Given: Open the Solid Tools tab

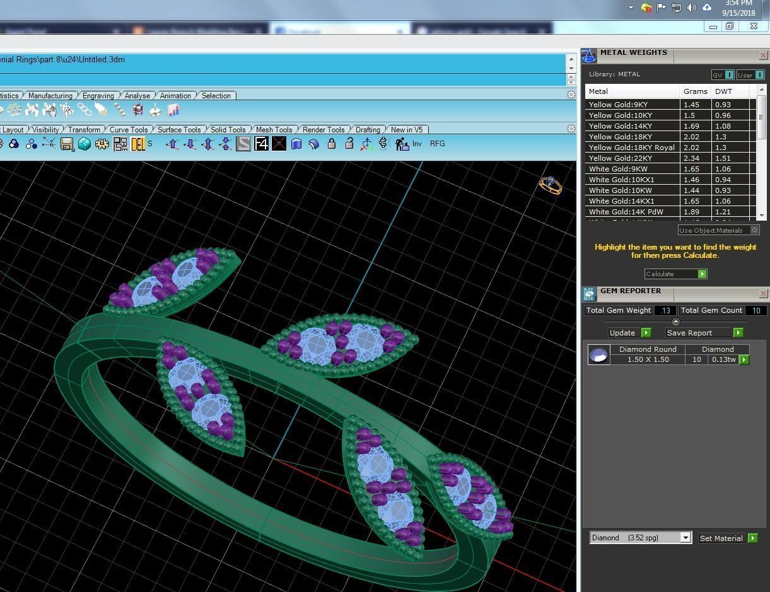Looking at the screenshot, I should click(x=228, y=130).
